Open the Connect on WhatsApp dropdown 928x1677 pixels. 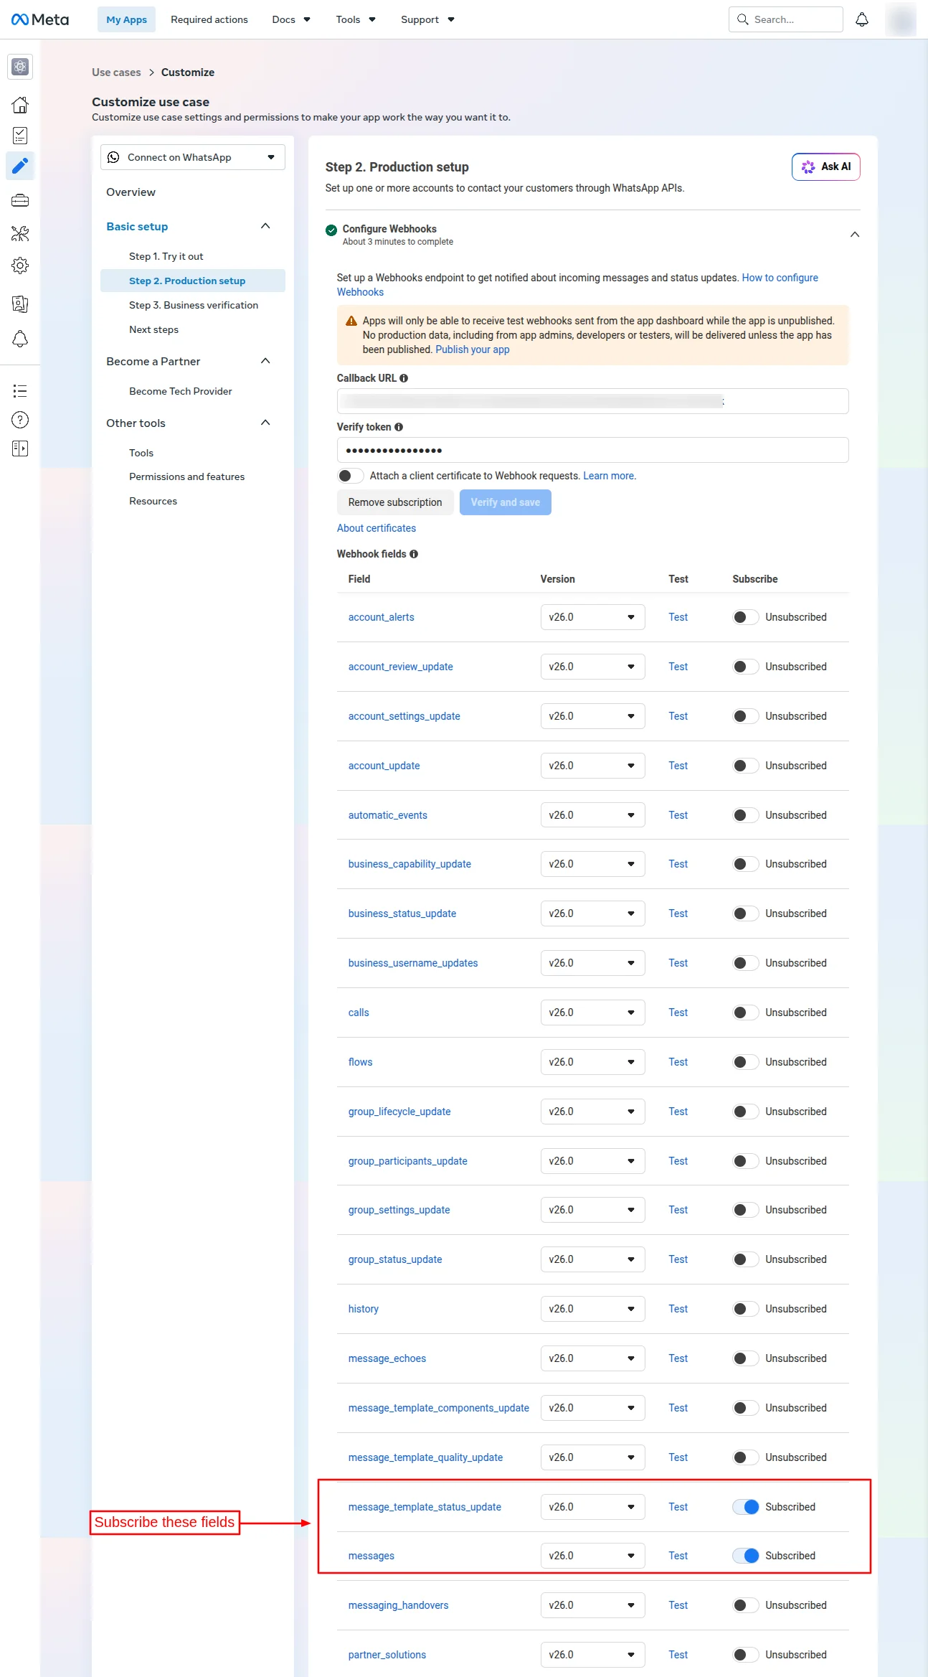(x=193, y=157)
